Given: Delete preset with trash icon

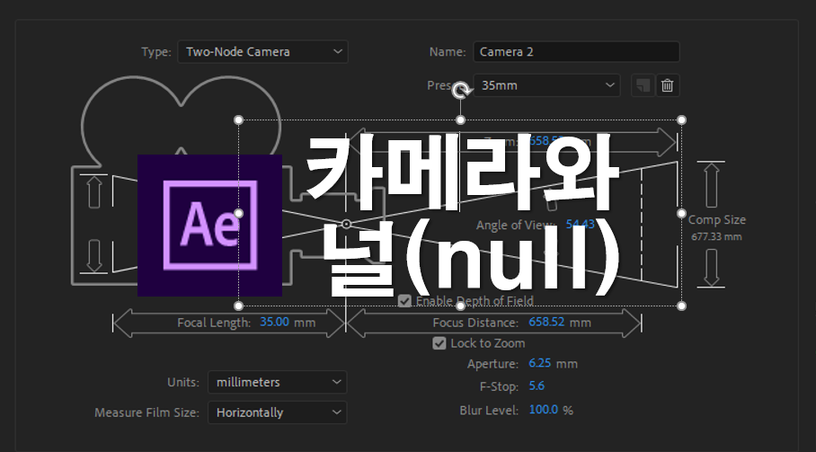Looking at the screenshot, I should pyautogui.click(x=667, y=85).
